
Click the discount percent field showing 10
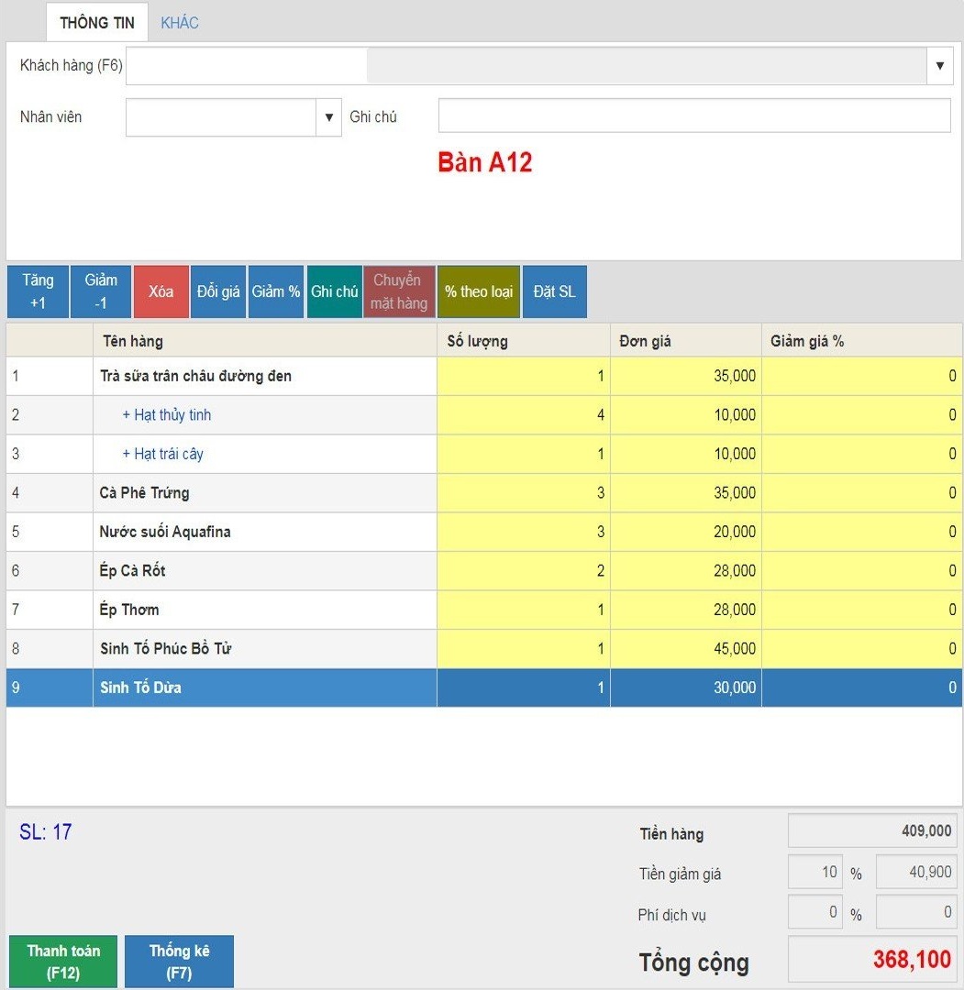[814, 873]
